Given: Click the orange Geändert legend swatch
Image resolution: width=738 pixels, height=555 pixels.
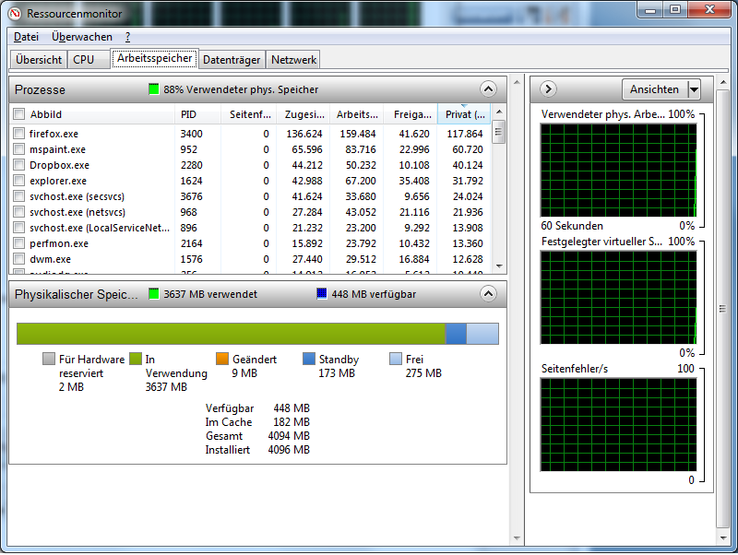Looking at the screenshot, I should pyautogui.click(x=222, y=359).
